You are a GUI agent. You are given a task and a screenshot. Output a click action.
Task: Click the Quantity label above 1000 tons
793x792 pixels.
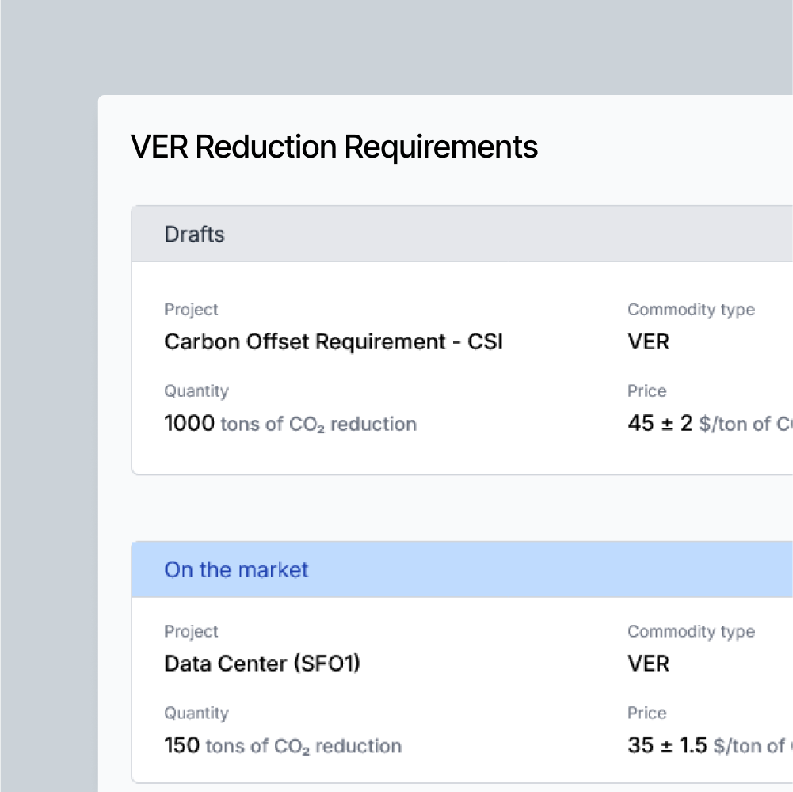(x=196, y=391)
